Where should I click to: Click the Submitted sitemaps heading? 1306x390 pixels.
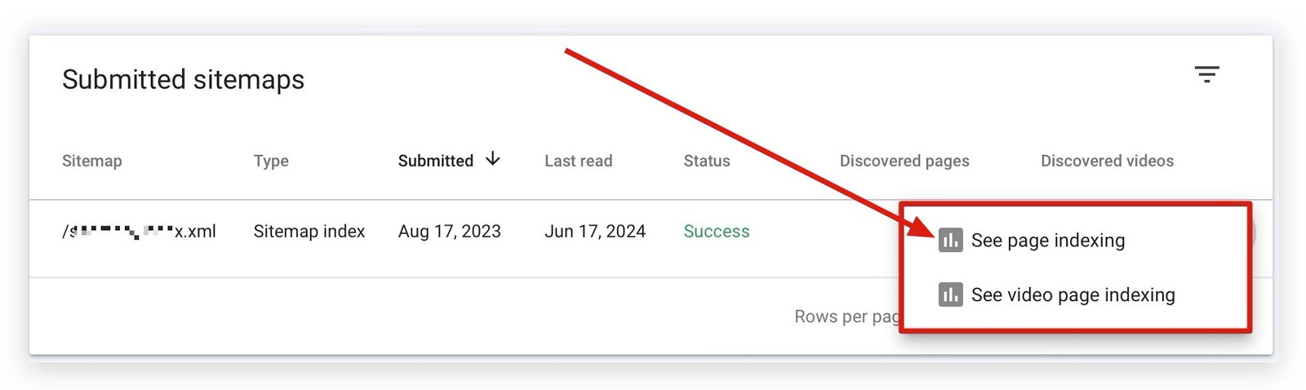click(183, 79)
